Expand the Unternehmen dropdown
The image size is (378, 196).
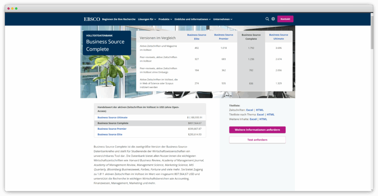pos(223,19)
